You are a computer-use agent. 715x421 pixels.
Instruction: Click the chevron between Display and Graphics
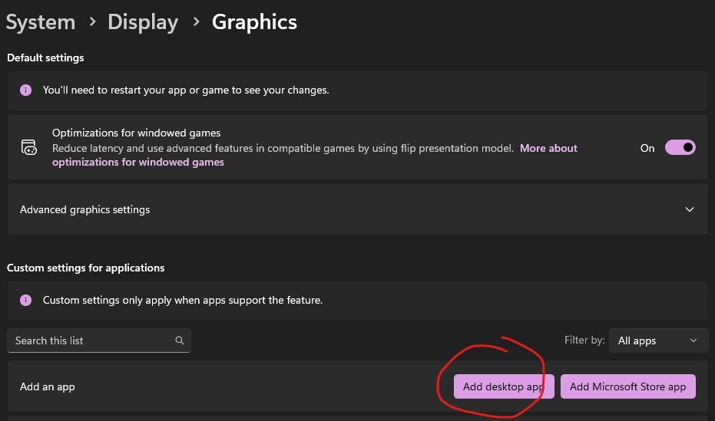click(x=196, y=21)
